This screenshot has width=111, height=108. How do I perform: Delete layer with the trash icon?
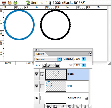[x=85, y=106]
